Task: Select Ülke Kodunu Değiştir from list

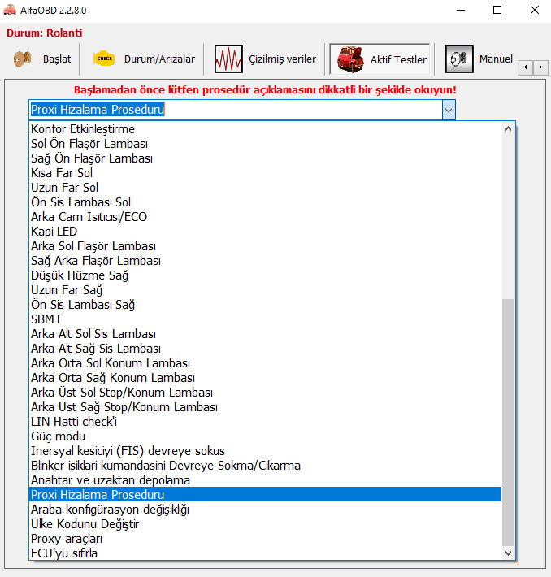Action: 85,524
